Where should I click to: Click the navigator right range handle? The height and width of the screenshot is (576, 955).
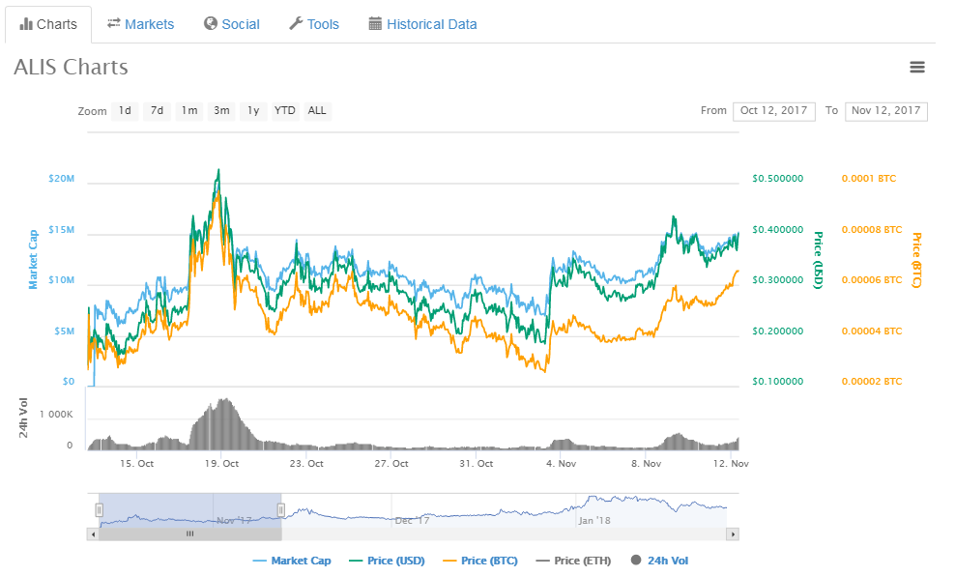coord(280,510)
